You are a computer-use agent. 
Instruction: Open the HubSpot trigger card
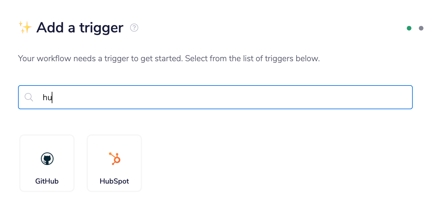click(114, 163)
